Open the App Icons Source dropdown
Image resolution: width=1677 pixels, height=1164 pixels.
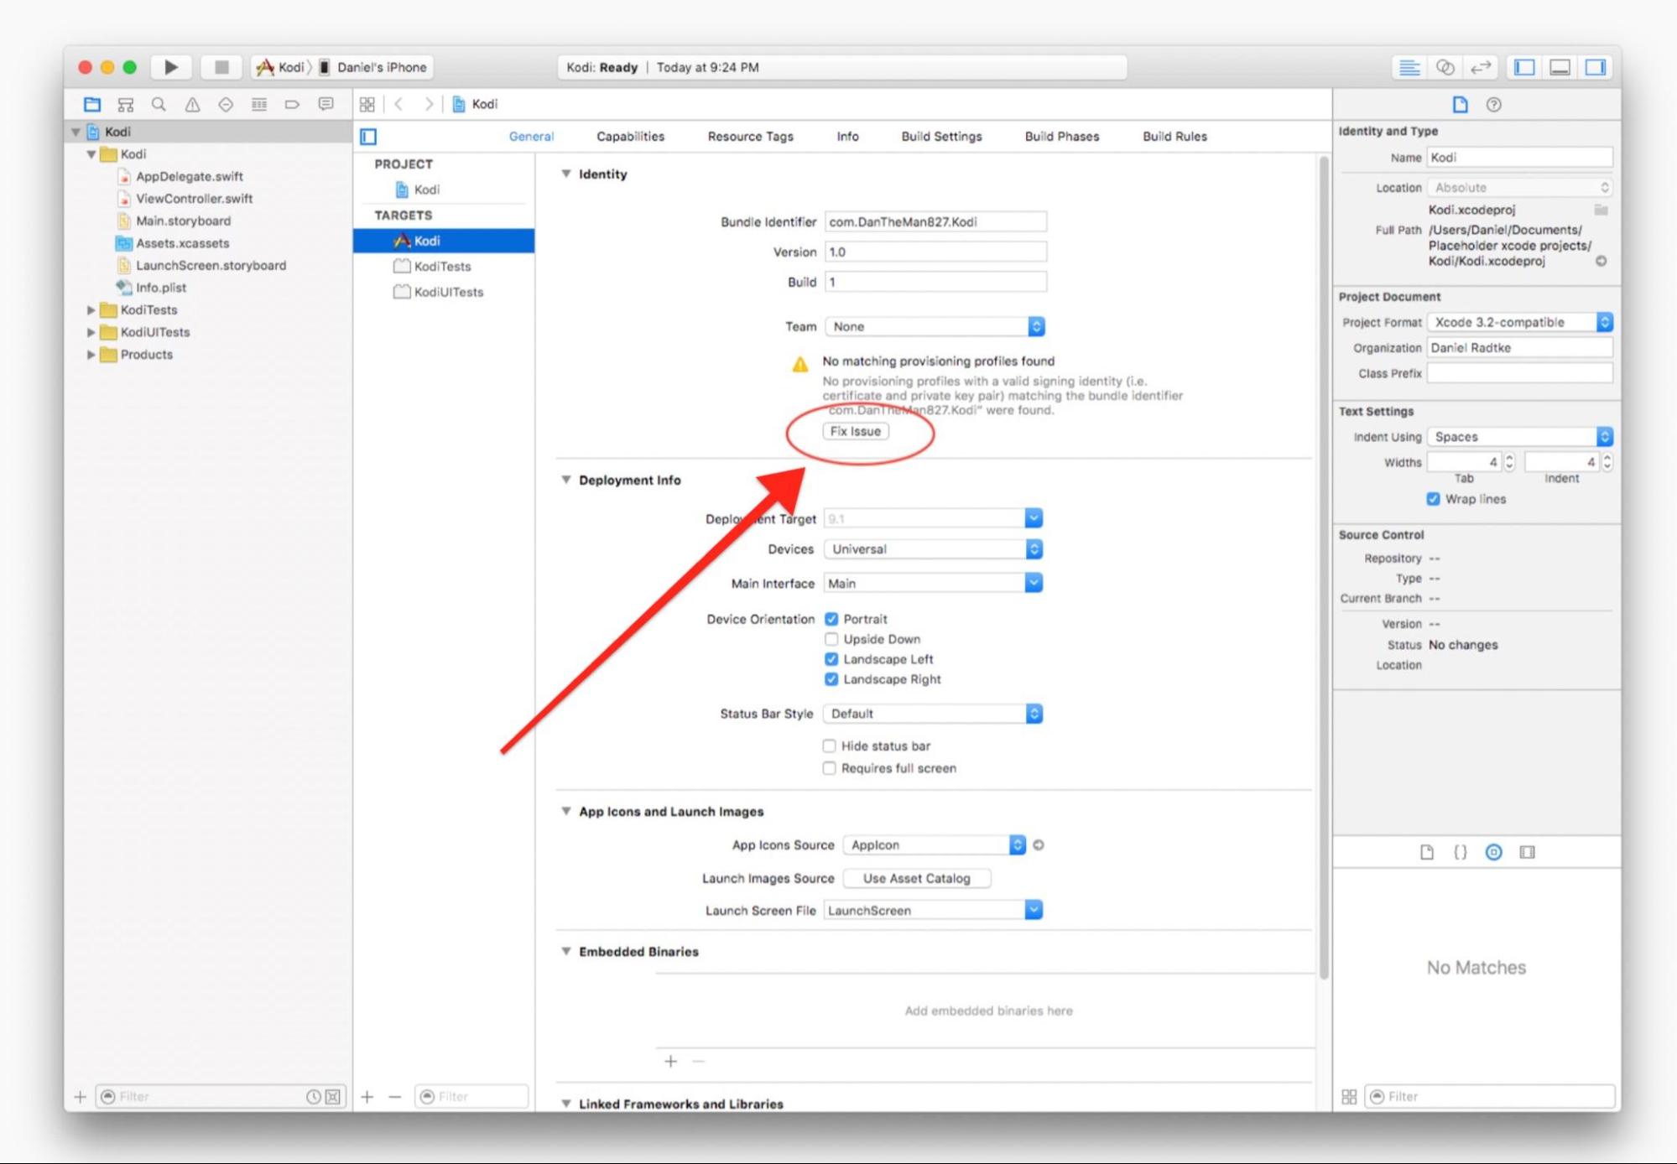pyautogui.click(x=935, y=845)
